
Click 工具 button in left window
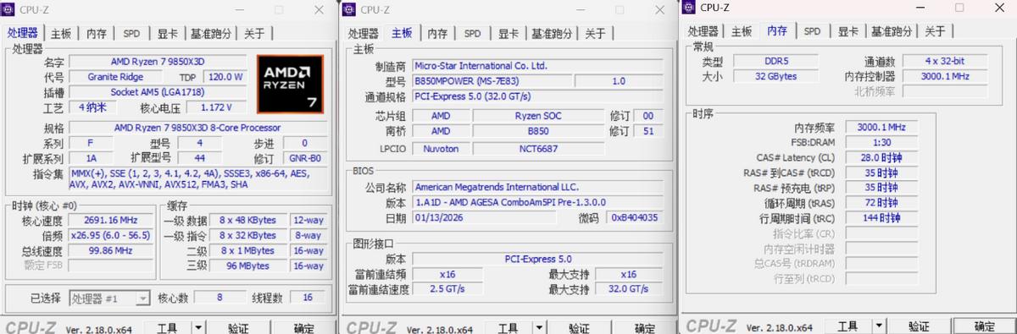point(168,328)
